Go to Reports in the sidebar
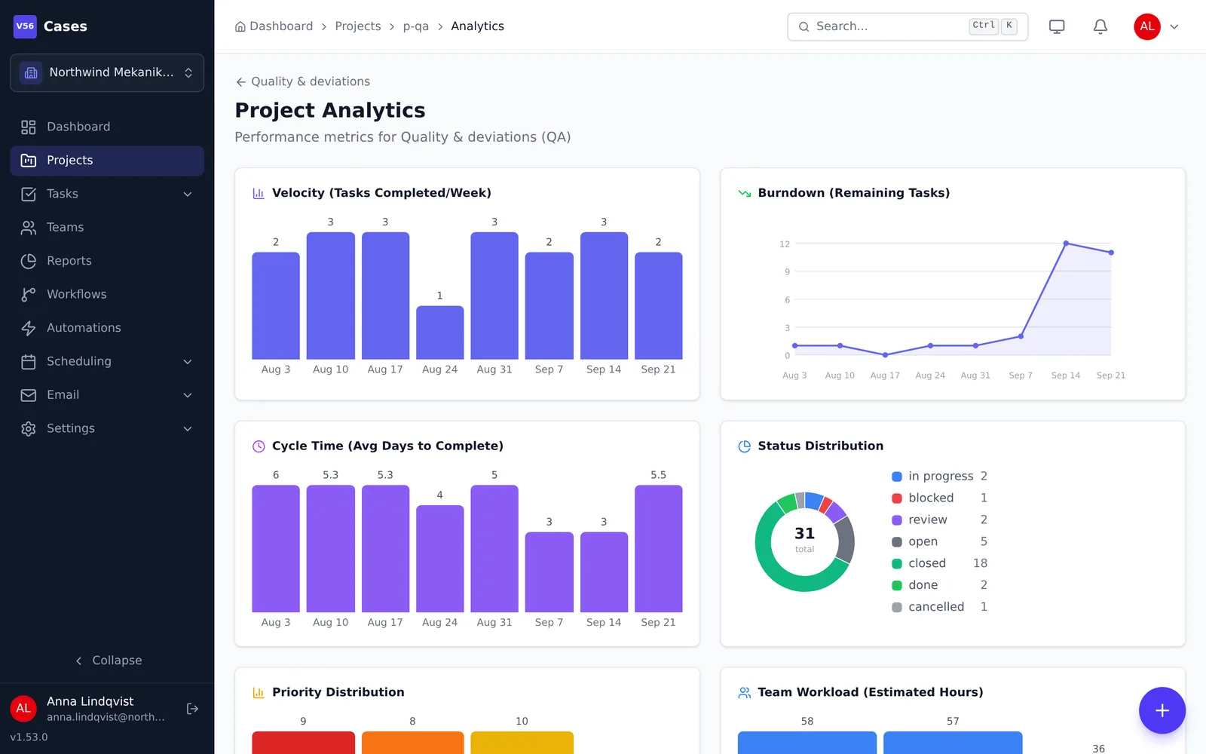The width and height of the screenshot is (1206, 754). coord(107,261)
